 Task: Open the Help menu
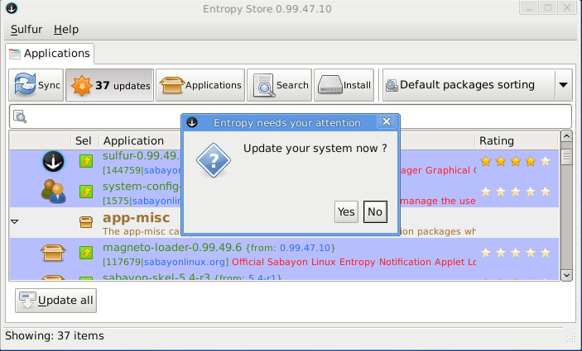click(66, 29)
